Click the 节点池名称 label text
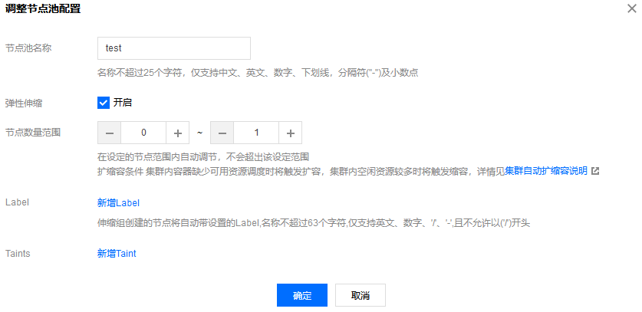642x312 pixels. coord(28,48)
